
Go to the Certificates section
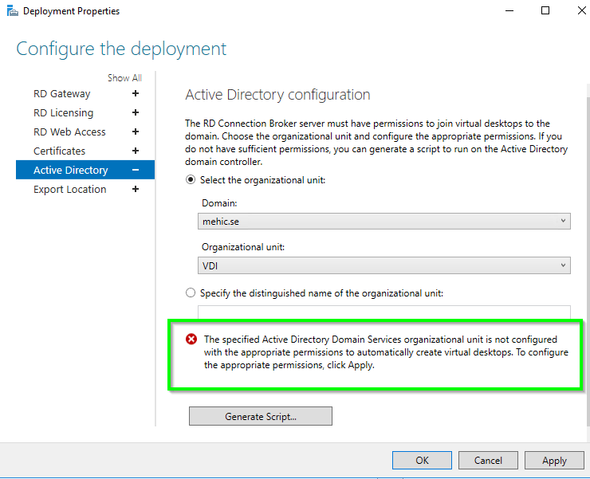(x=59, y=151)
